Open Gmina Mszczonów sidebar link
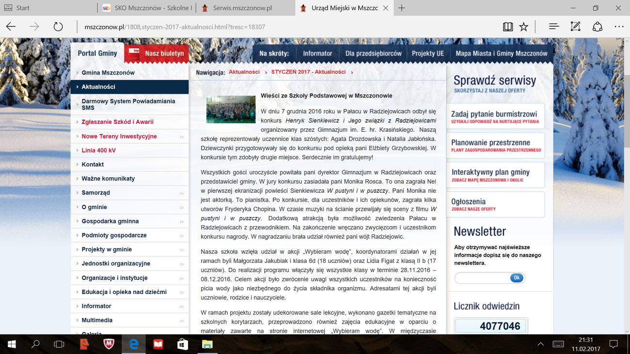Image resolution: width=630 pixels, height=354 pixels. coord(129,73)
